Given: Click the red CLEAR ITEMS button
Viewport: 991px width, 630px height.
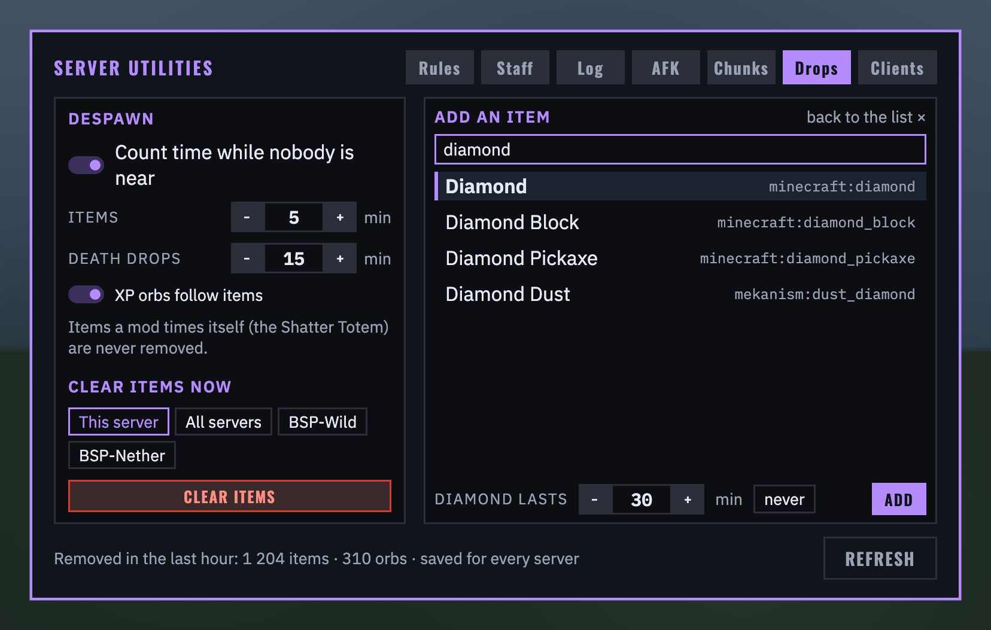Looking at the screenshot, I should point(230,497).
